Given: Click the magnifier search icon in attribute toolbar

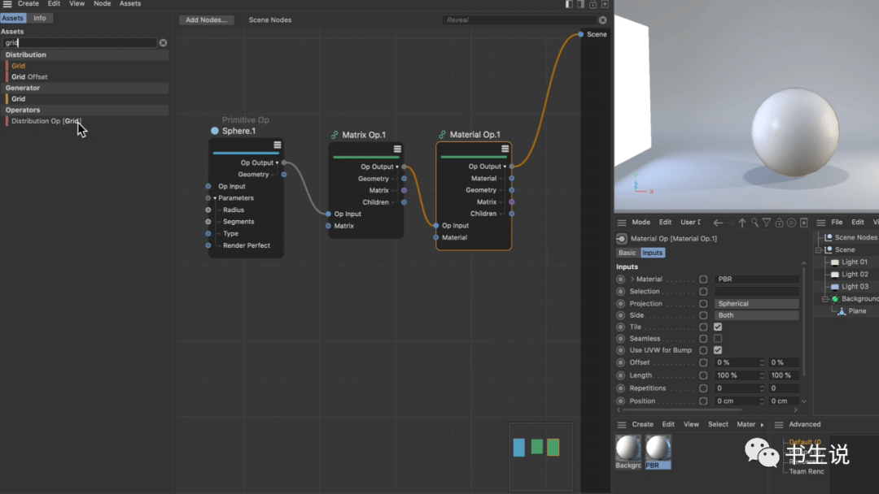Looking at the screenshot, I should pos(754,222).
